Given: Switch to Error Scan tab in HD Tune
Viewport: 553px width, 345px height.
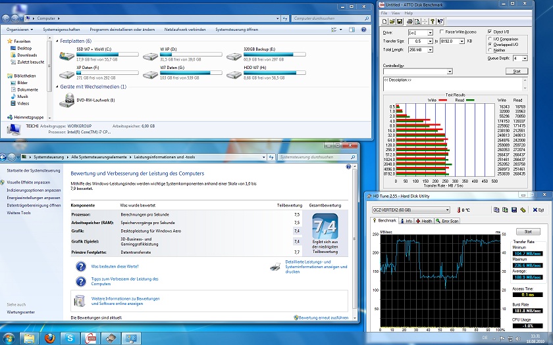Looking at the screenshot, I should point(447,221).
